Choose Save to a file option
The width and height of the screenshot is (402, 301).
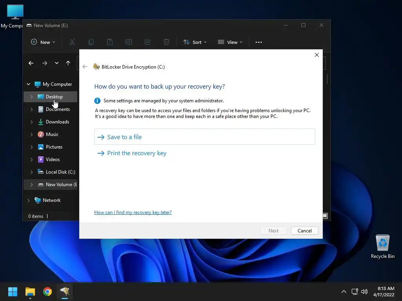(x=205, y=137)
